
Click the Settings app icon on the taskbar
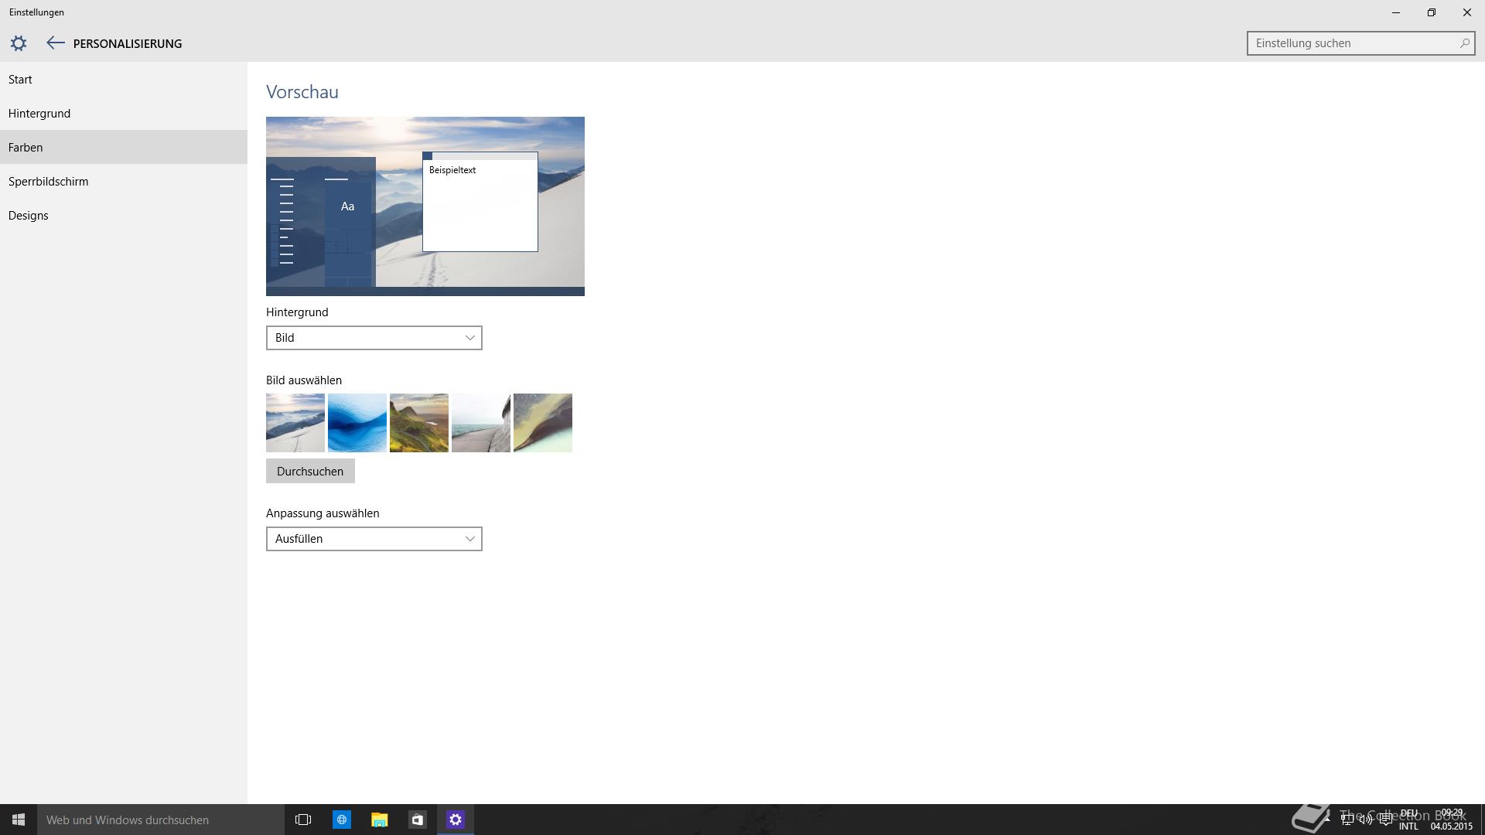coord(456,820)
